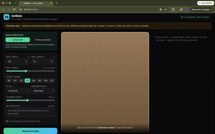Viewport: 215px width, 134px height.
Task: Click the 'Concept only' warning text
Action: tap(13, 26)
